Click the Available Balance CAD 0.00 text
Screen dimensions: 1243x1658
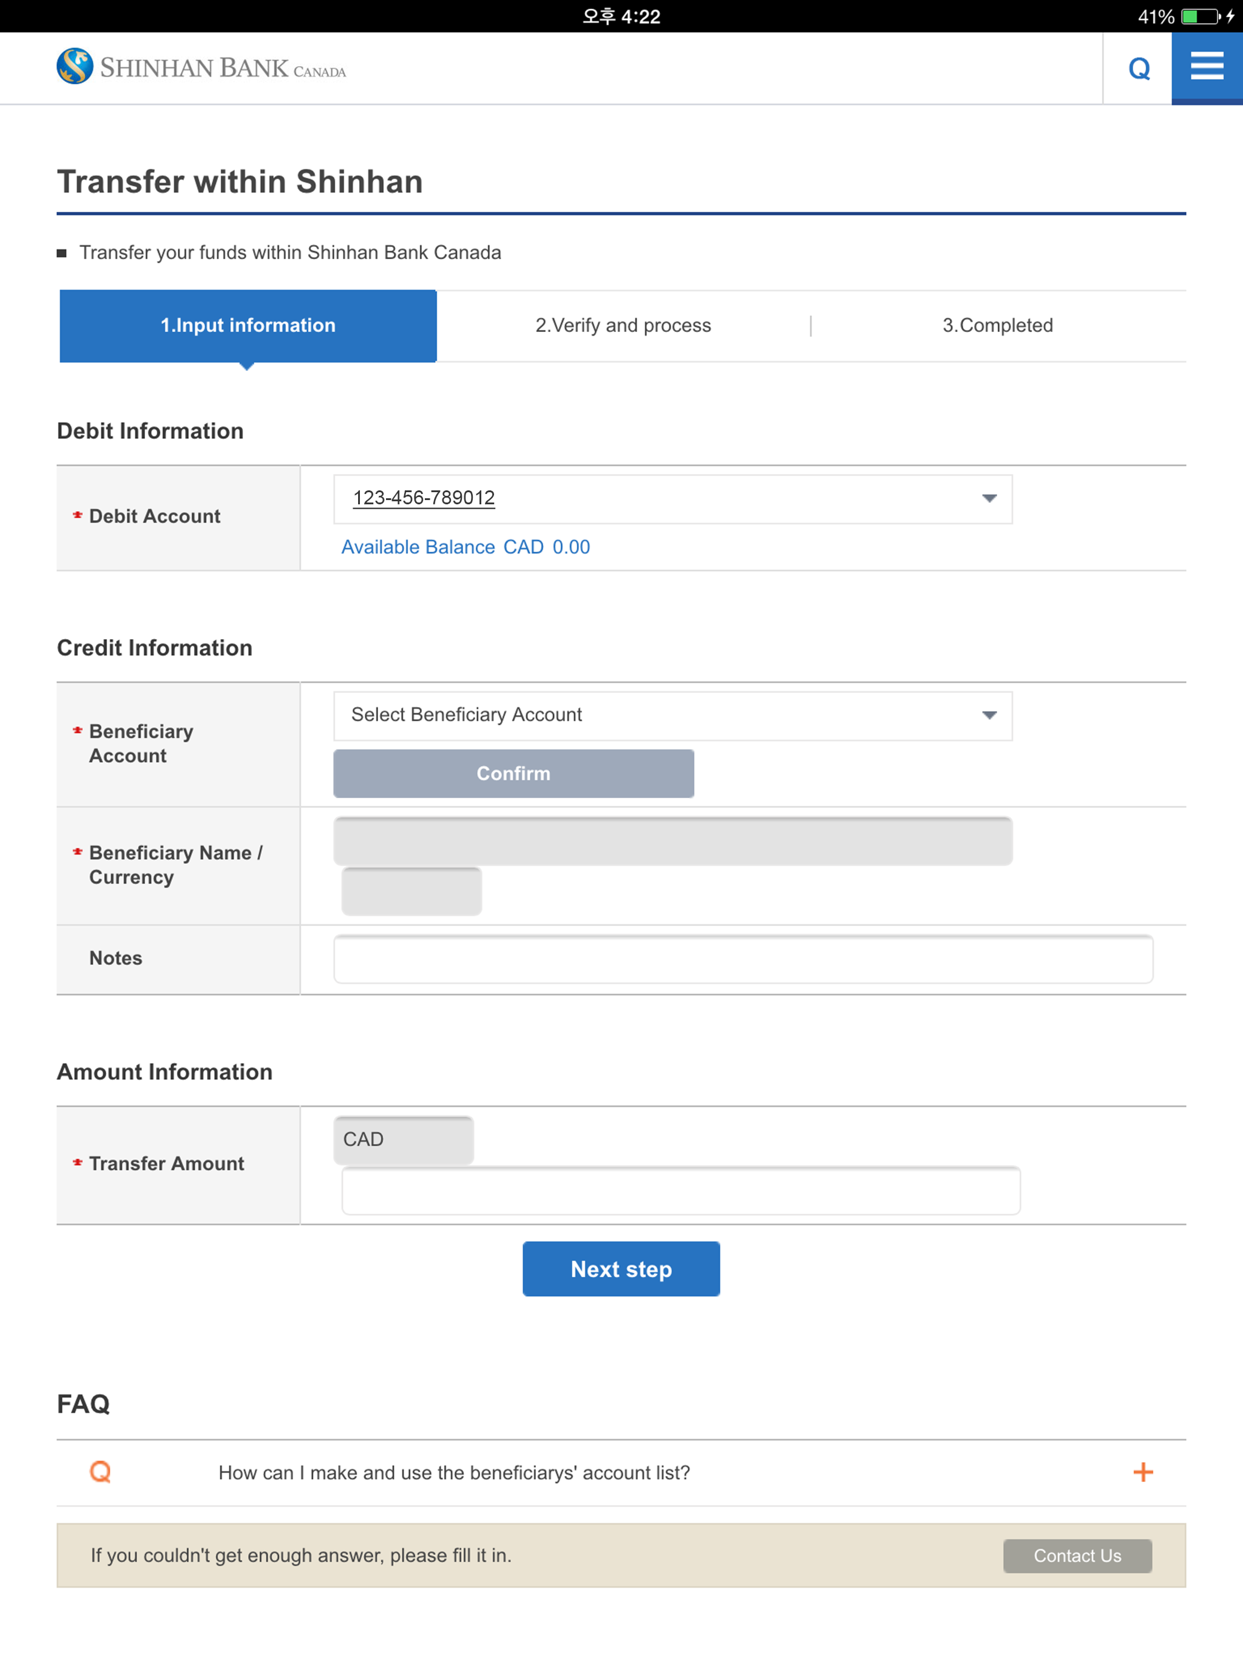(465, 546)
